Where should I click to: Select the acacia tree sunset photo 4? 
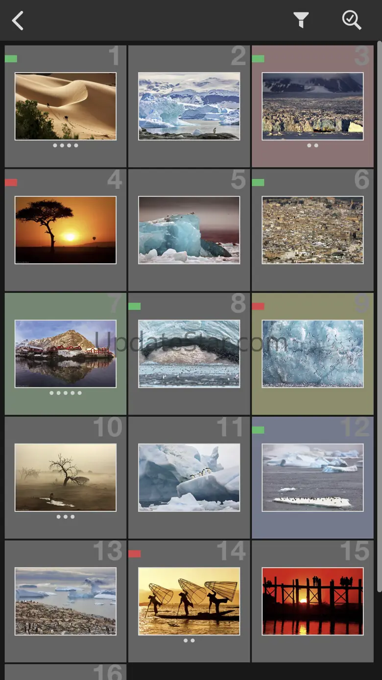pos(65,230)
